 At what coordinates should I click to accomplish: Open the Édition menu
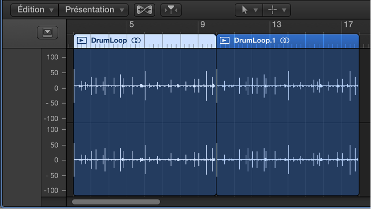[34, 10]
